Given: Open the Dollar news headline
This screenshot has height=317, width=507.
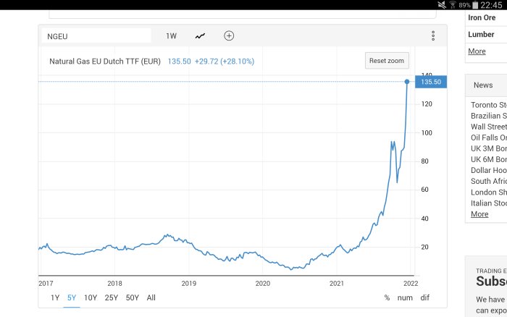Looking at the screenshot, I should pos(489,170).
